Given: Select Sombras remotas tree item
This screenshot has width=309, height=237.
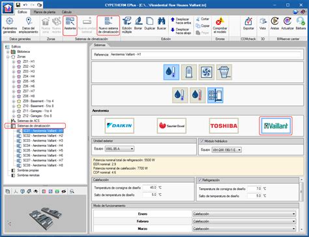Looking at the screenshot, I should click(x=28, y=175).
